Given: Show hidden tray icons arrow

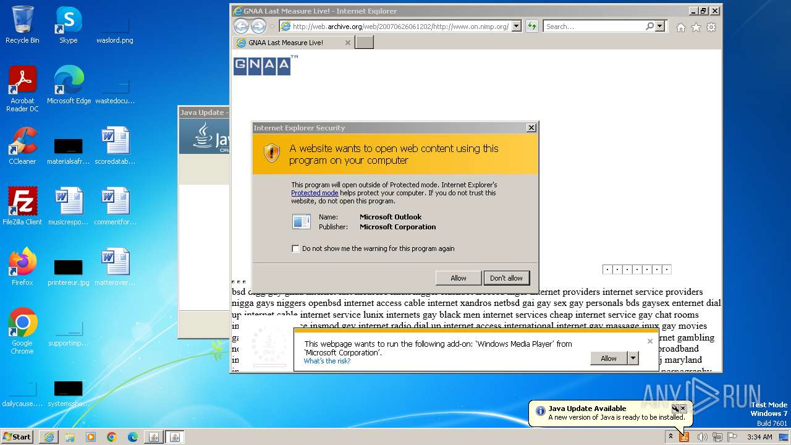Looking at the screenshot, I should pos(670,436).
